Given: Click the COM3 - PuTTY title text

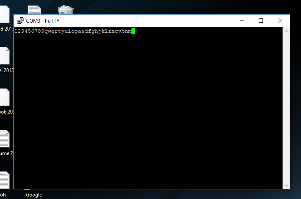Looking at the screenshot, I should point(43,21).
